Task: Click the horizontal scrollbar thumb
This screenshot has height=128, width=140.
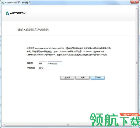Action: click(x=68, y=125)
